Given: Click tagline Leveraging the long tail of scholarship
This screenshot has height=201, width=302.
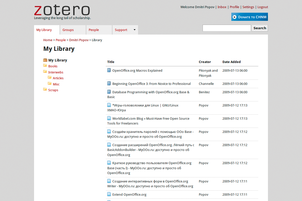Looking at the screenshot, I should 62,18.
